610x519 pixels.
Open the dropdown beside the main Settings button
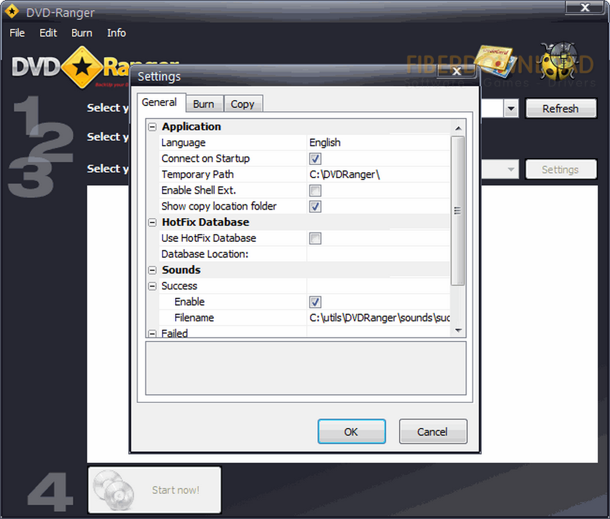point(511,169)
